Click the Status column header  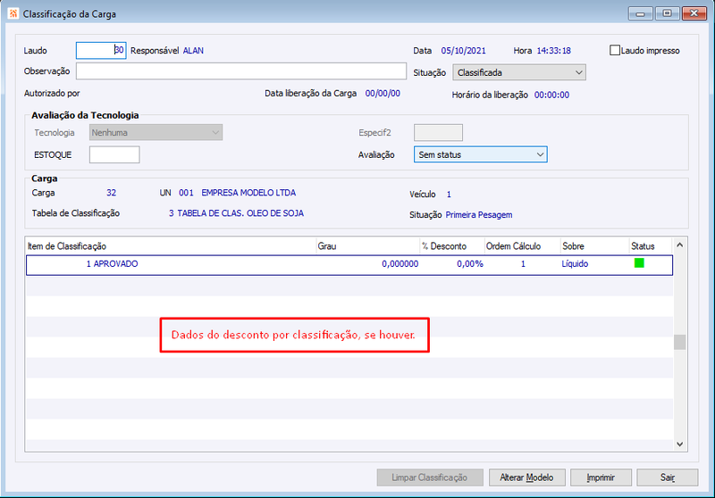651,246
